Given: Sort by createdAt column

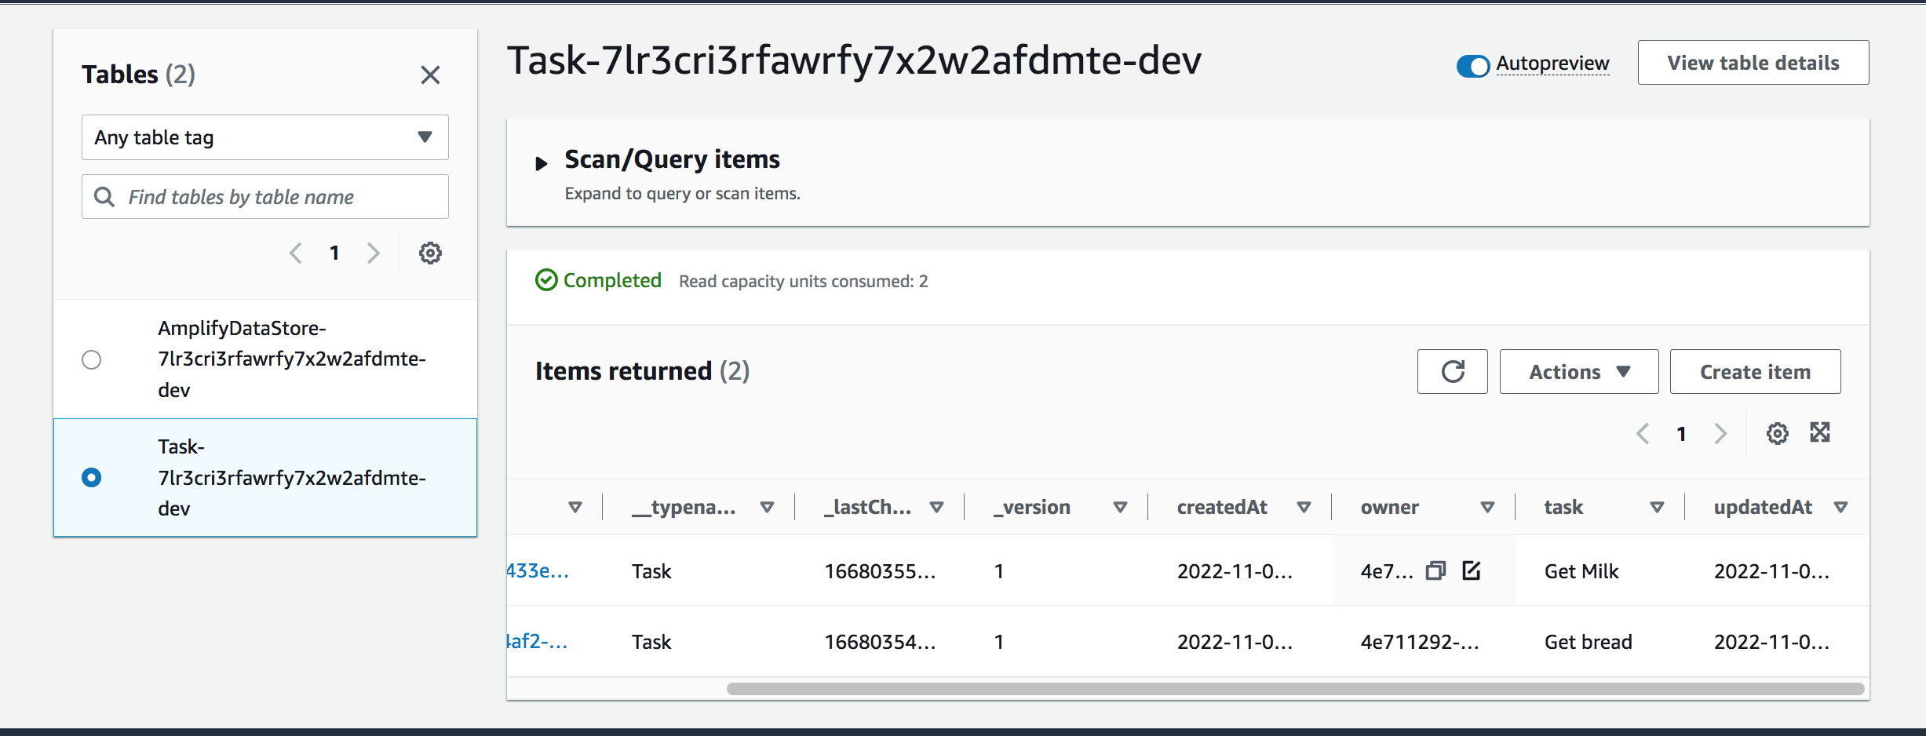Looking at the screenshot, I should pyautogui.click(x=1304, y=508).
